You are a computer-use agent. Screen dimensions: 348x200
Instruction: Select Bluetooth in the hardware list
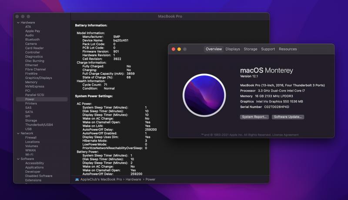point(32,40)
